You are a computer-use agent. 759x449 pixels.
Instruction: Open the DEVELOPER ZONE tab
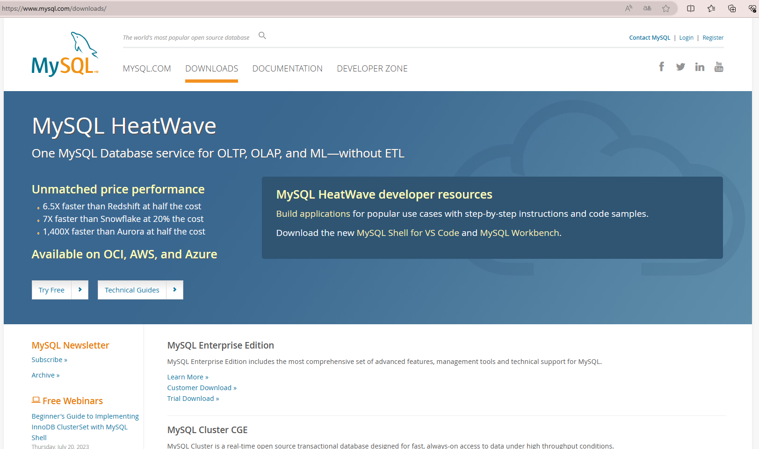(x=372, y=69)
